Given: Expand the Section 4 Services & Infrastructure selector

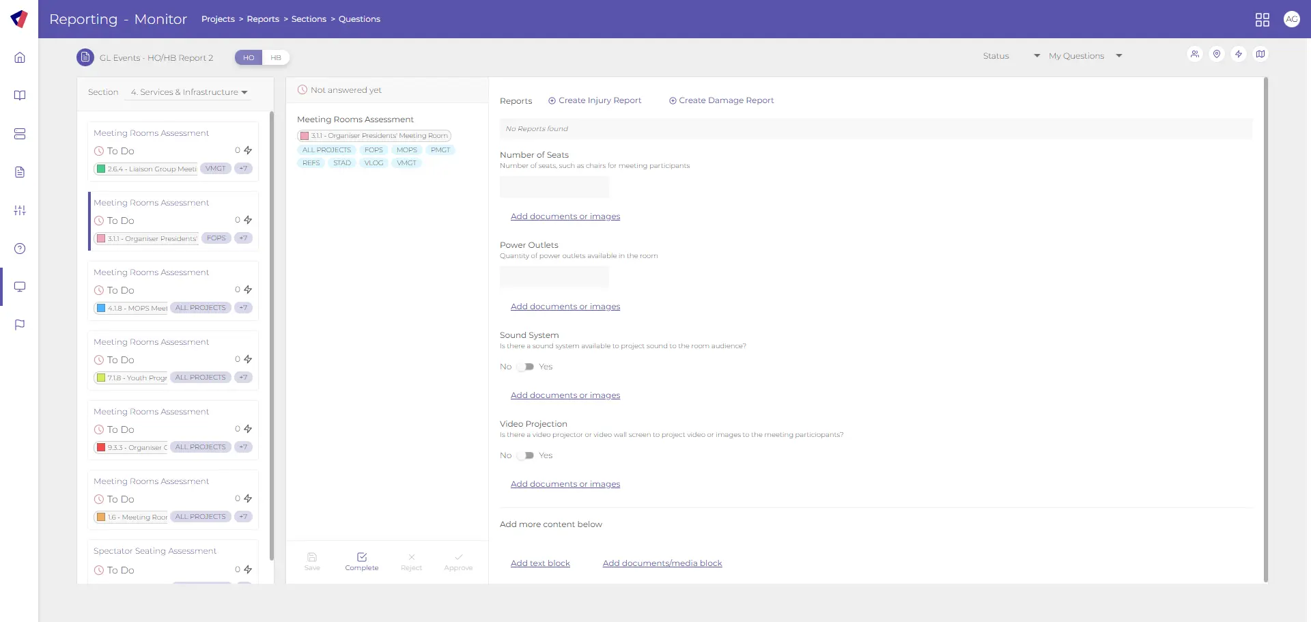Looking at the screenshot, I should pos(187,92).
